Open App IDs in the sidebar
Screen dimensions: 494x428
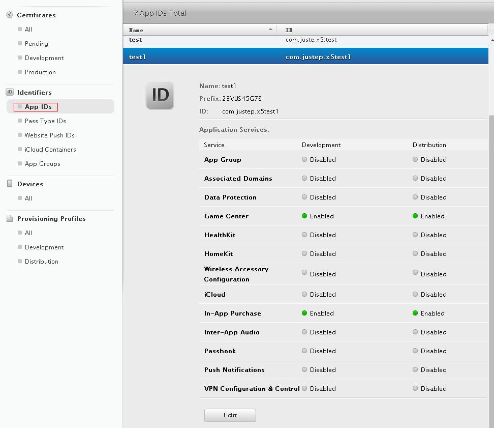click(38, 107)
